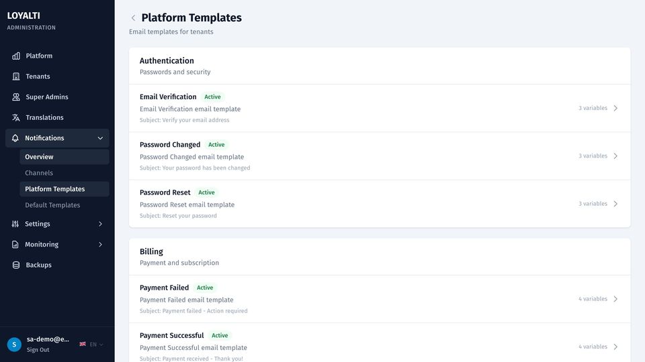
Task: Click the Active badge for Password Changed
Action: (216, 145)
